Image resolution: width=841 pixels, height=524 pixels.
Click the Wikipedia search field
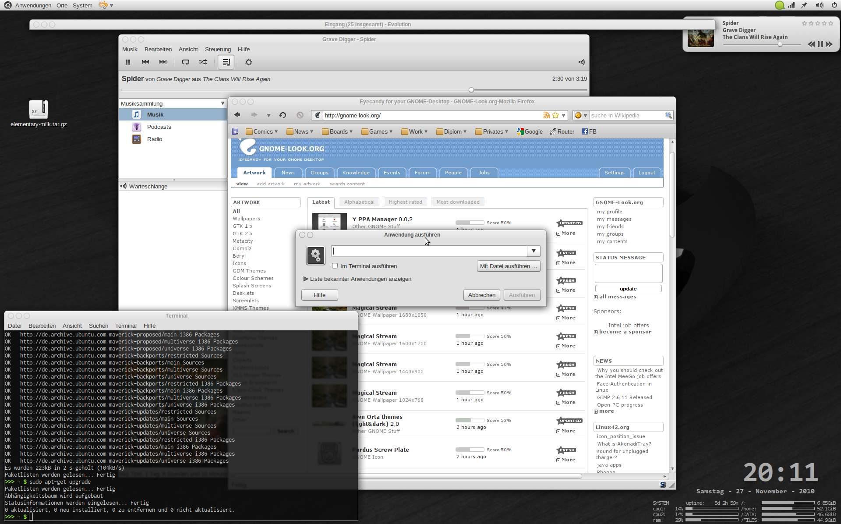click(626, 115)
